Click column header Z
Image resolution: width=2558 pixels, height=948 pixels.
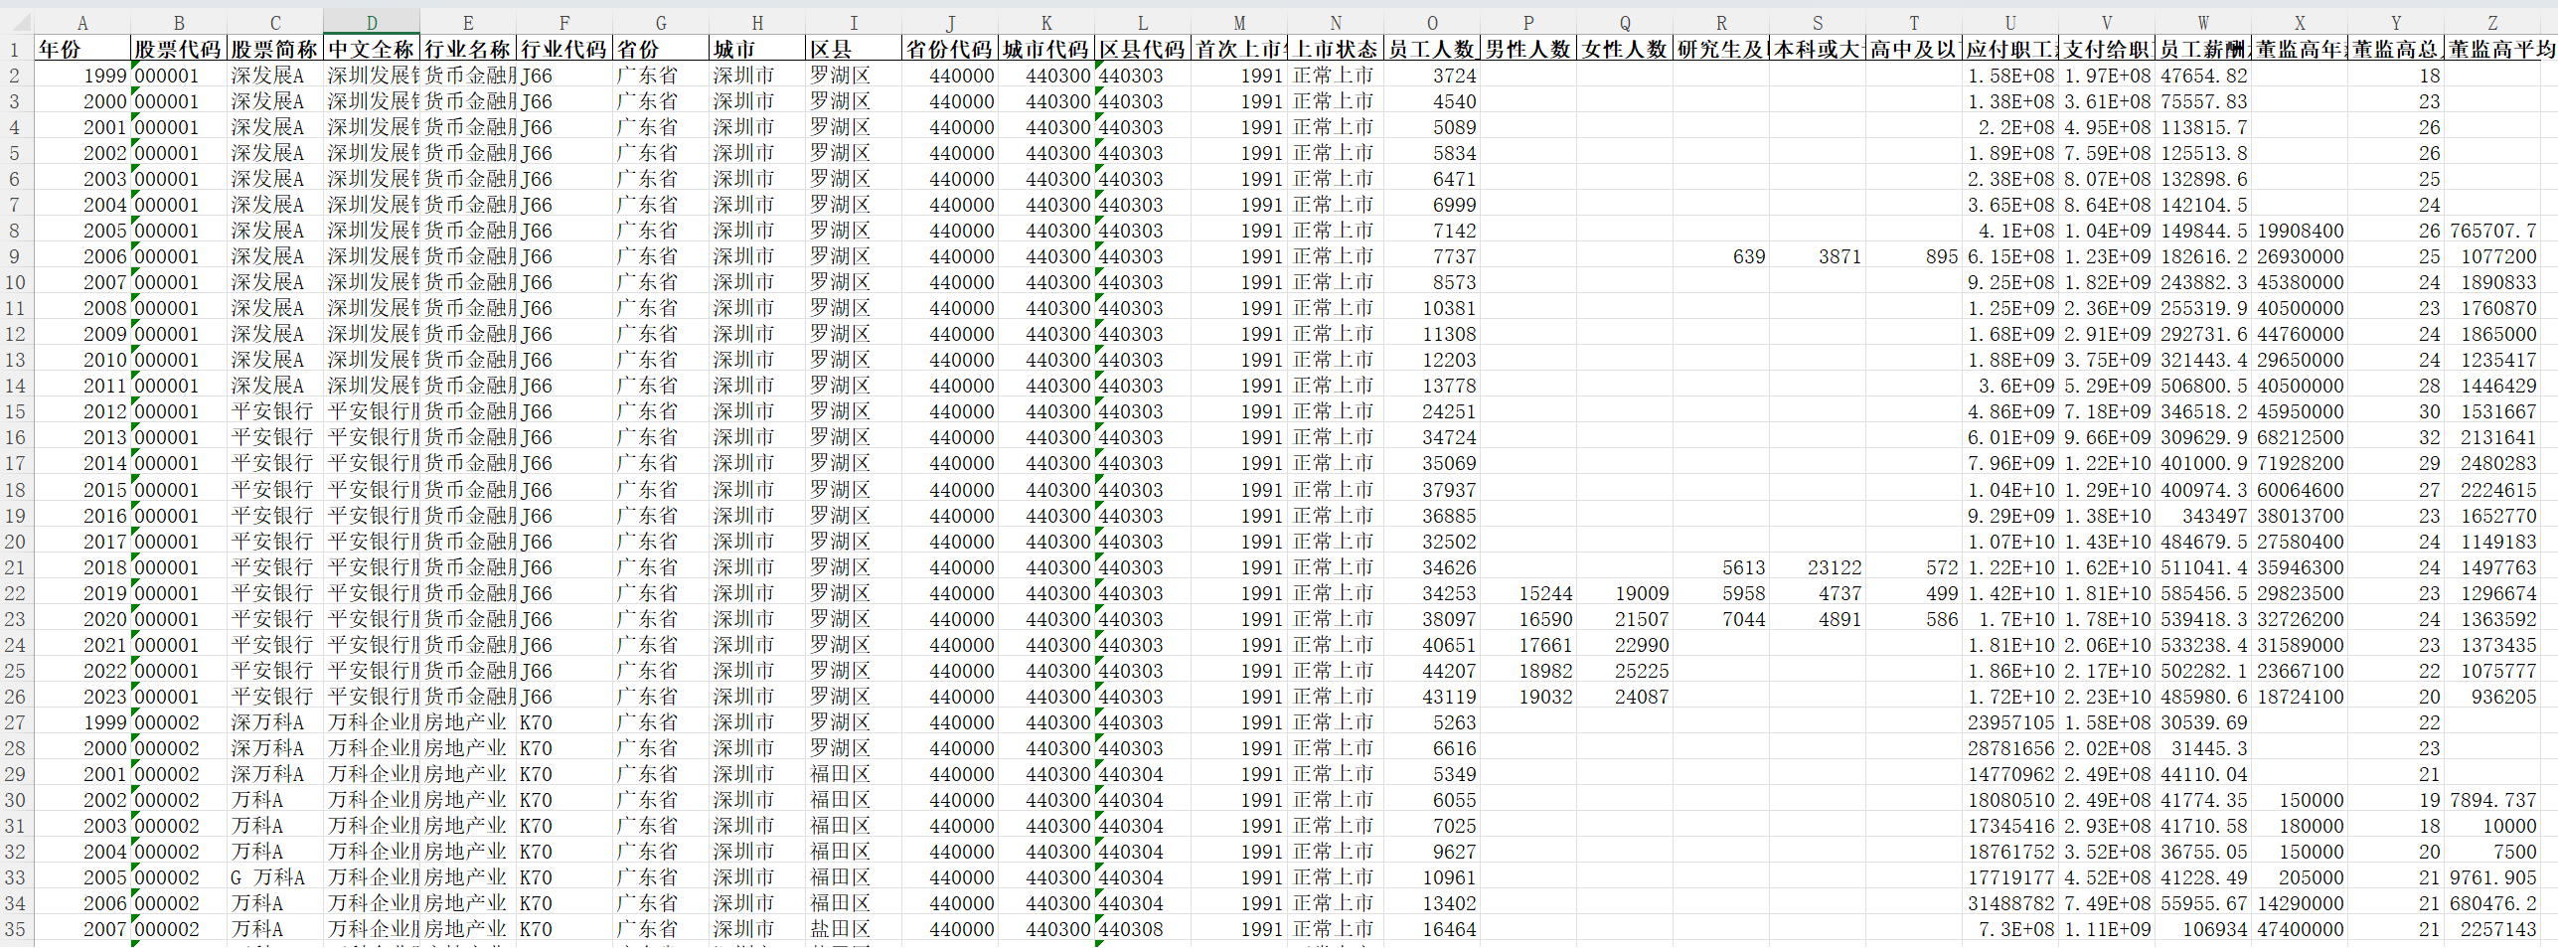click(2492, 22)
